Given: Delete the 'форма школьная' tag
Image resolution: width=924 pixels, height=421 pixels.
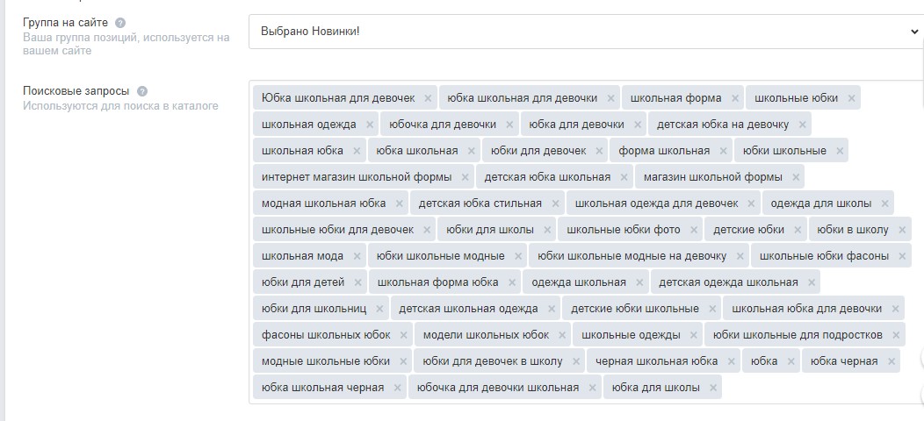Looking at the screenshot, I should (723, 151).
